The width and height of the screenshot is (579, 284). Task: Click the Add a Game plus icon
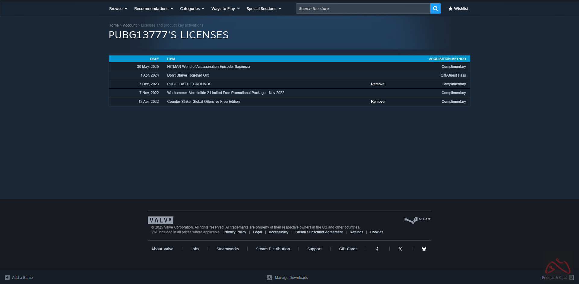[7, 277]
